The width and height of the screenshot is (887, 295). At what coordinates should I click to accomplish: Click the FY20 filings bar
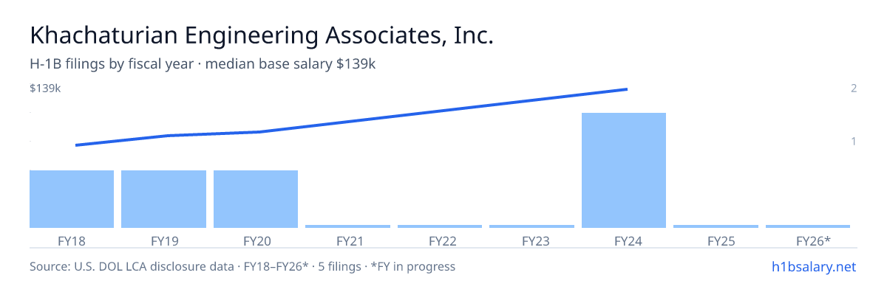coord(256,199)
